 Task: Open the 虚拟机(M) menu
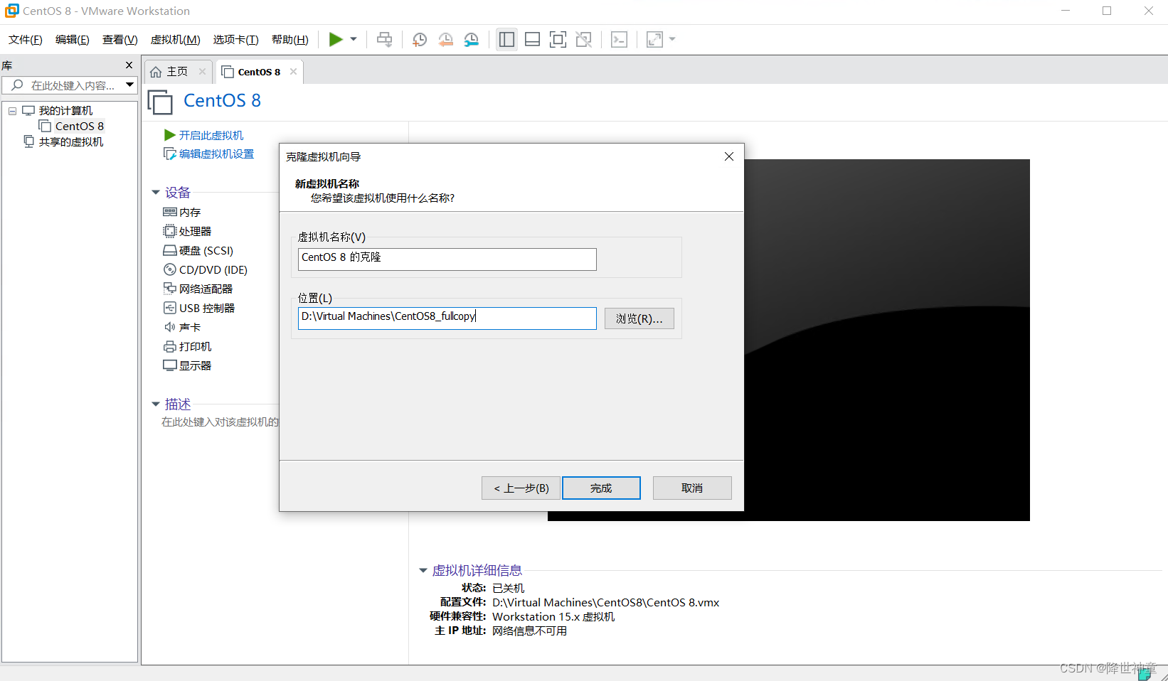176,40
